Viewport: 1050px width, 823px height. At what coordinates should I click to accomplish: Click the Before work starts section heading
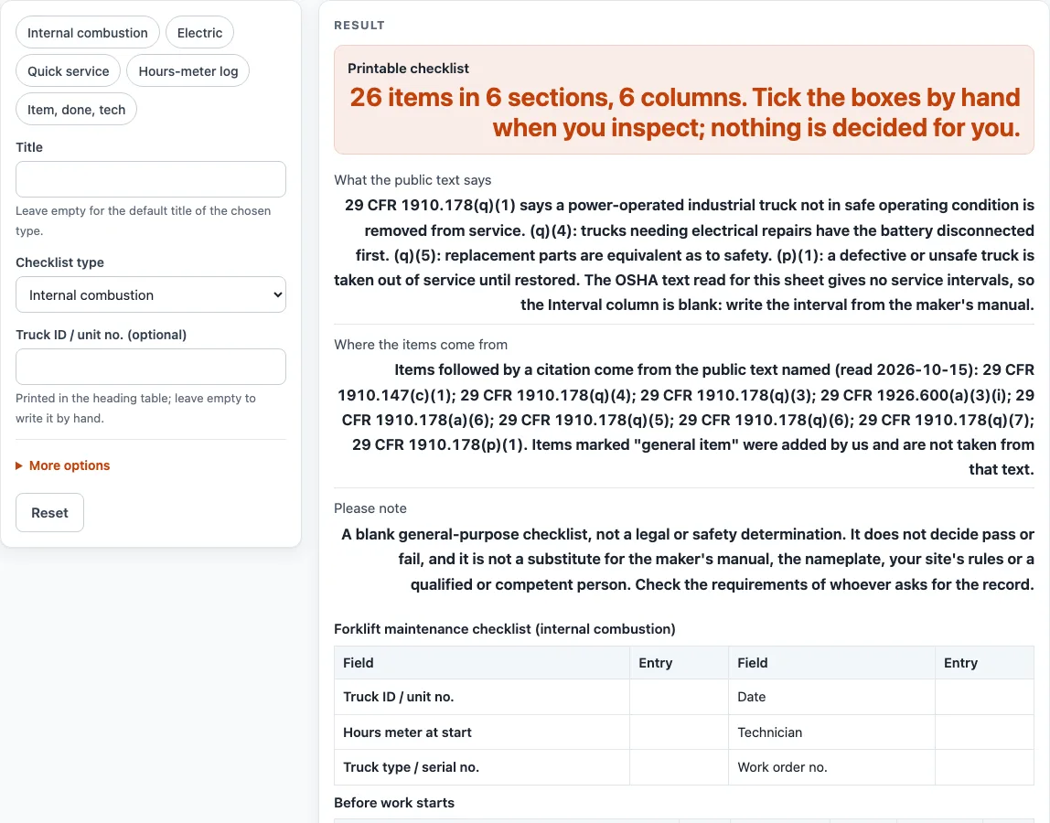[x=393, y=802]
